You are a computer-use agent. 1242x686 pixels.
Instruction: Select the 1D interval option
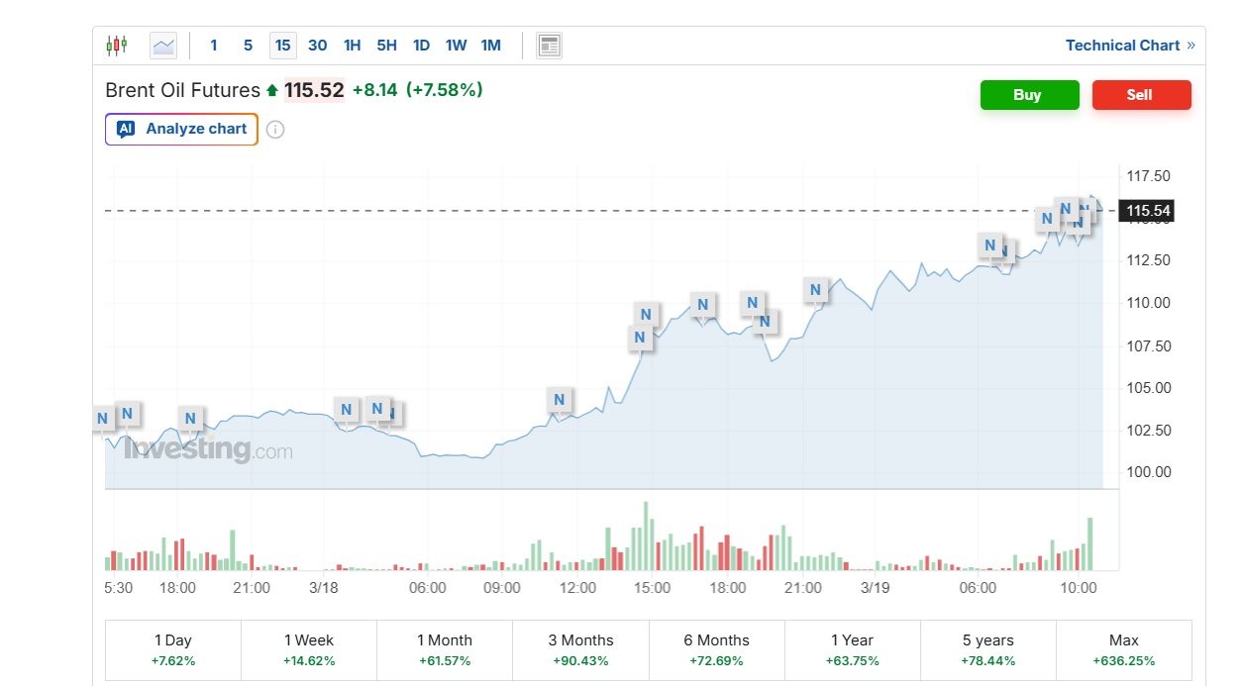click(421, 46)
